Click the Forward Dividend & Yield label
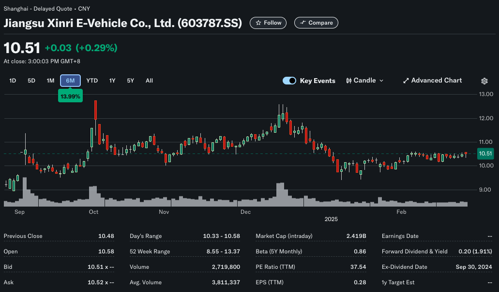Viewport: 499px width, 292px height. click(x=415, y=251)
